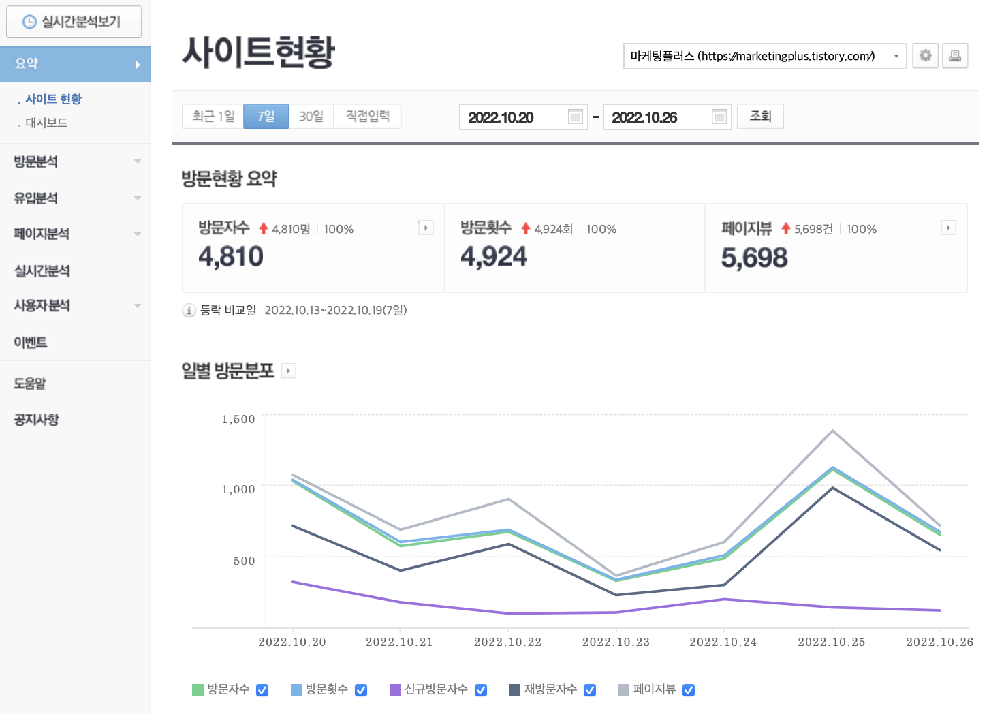Click the info icon beside 등락 비교일
Screen dimensions: 989x714
point(189,311)
